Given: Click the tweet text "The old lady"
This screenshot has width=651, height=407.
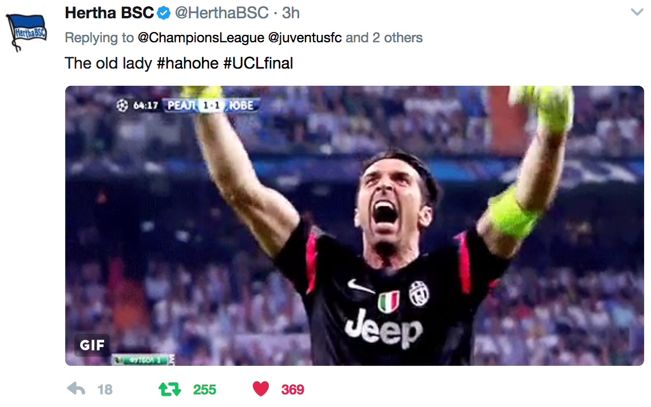Looking at the screenshot, I should pyautogui.click(x=108, y=63).
